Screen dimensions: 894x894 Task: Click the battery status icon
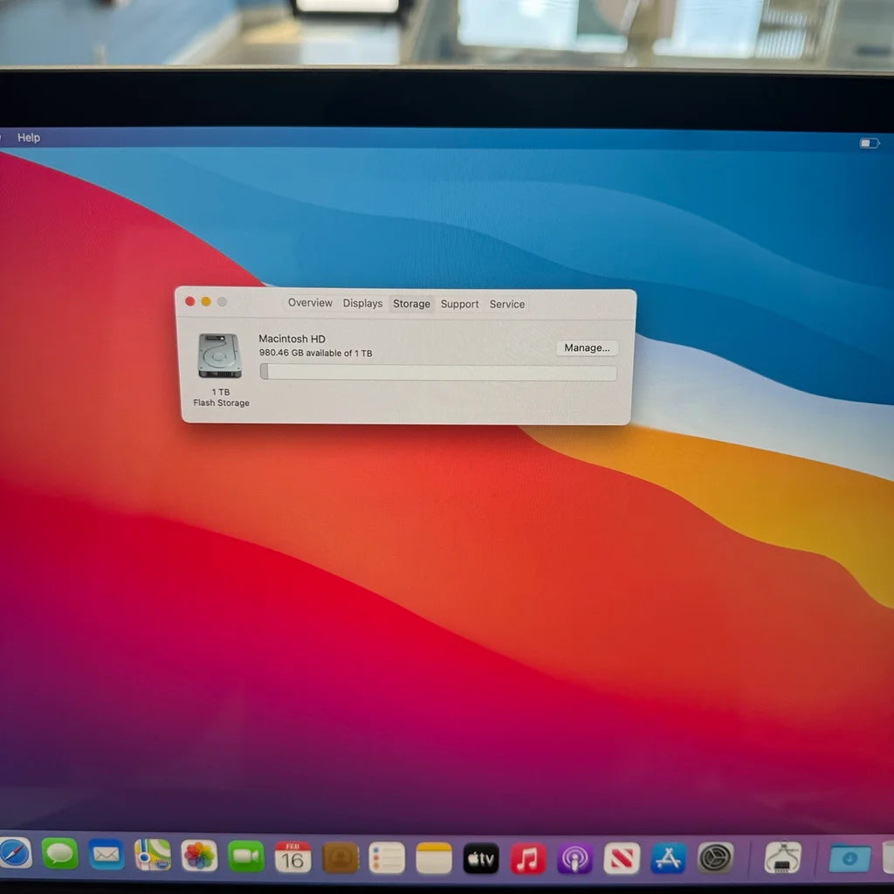[869, 143]
